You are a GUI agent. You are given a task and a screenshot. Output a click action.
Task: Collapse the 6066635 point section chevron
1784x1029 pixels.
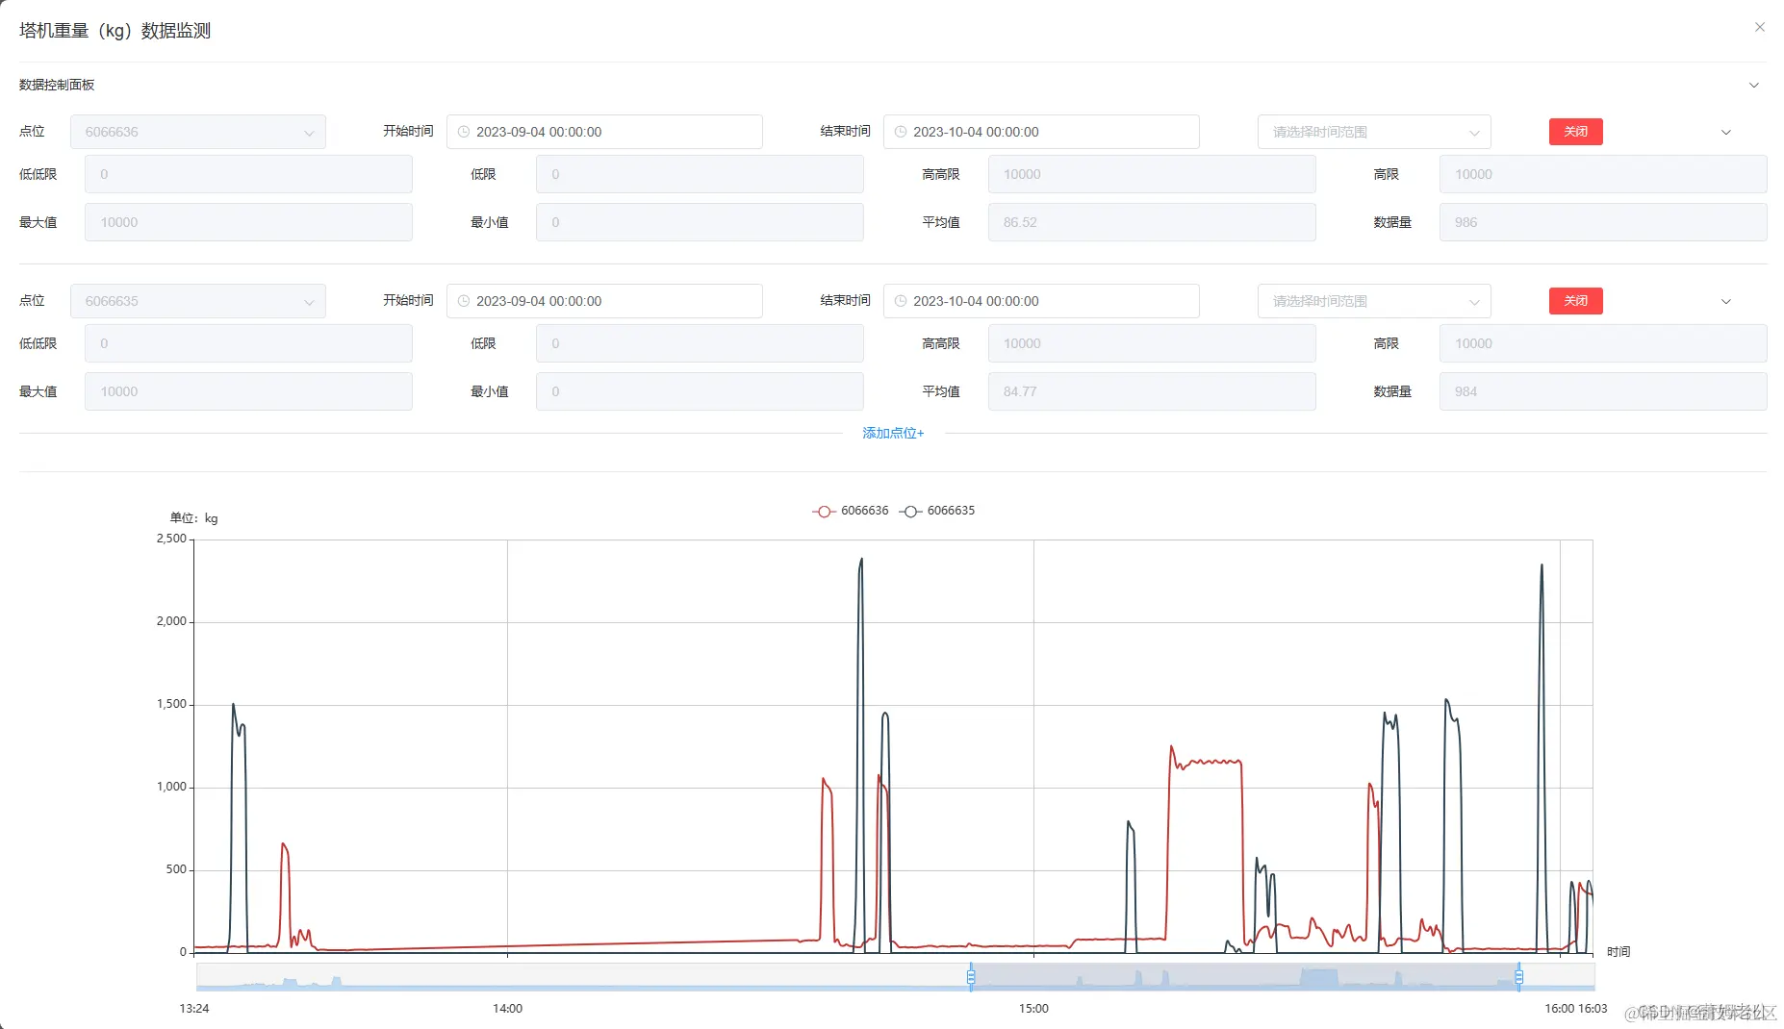pos(1726,301)
